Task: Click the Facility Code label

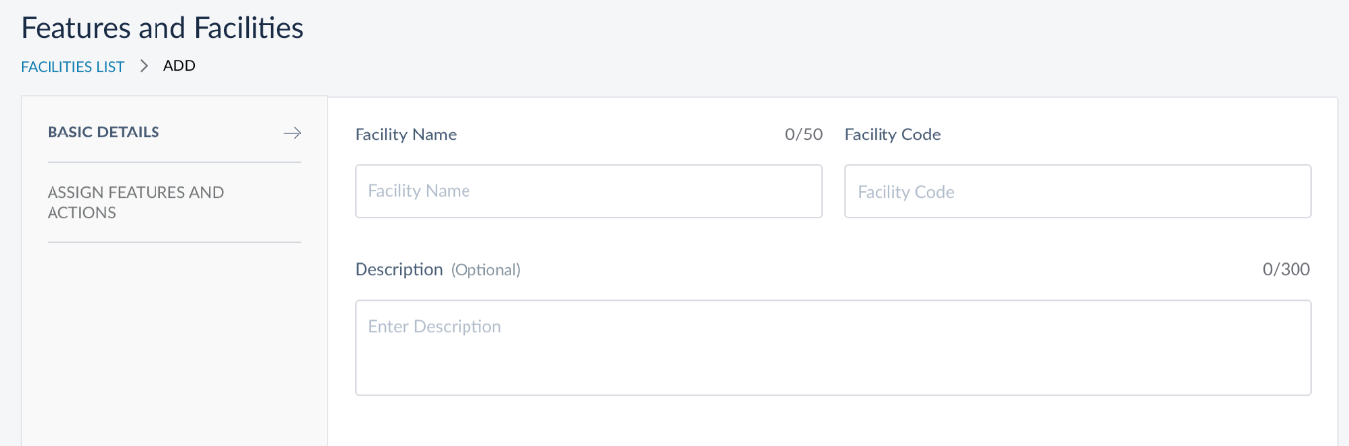Action: tap(891, 134)
